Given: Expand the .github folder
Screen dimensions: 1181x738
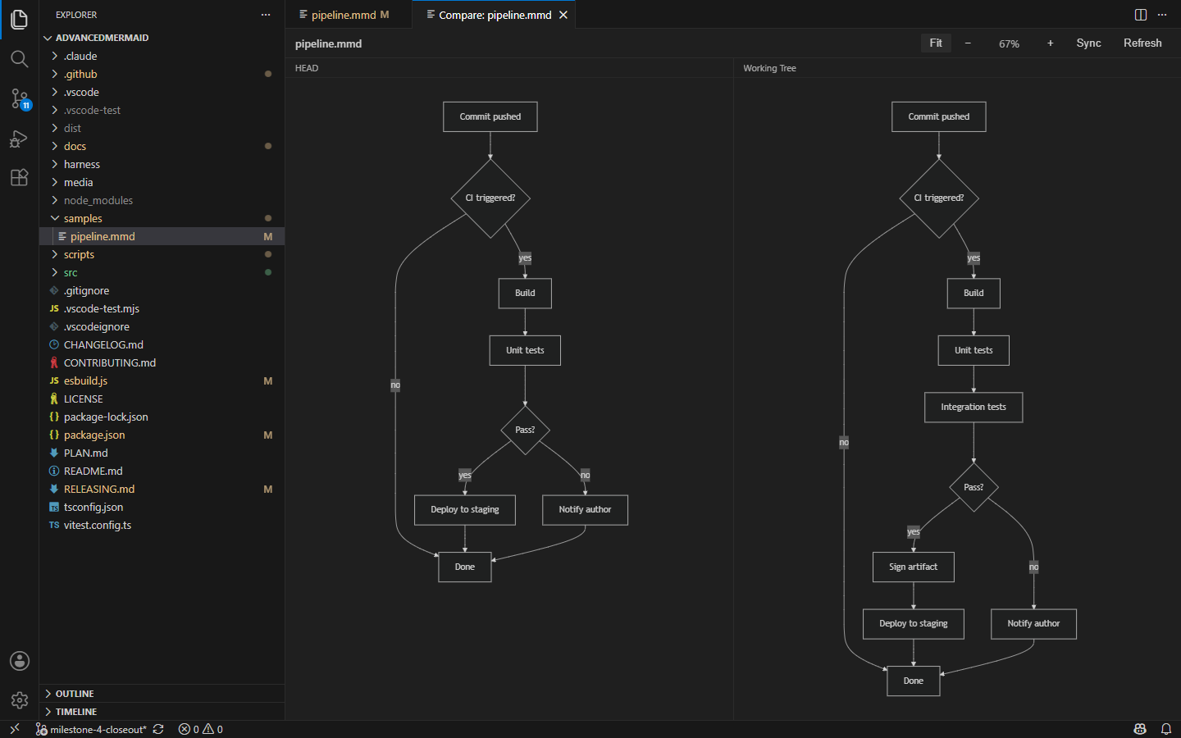Looking at the screenshot, I should 162,74.
